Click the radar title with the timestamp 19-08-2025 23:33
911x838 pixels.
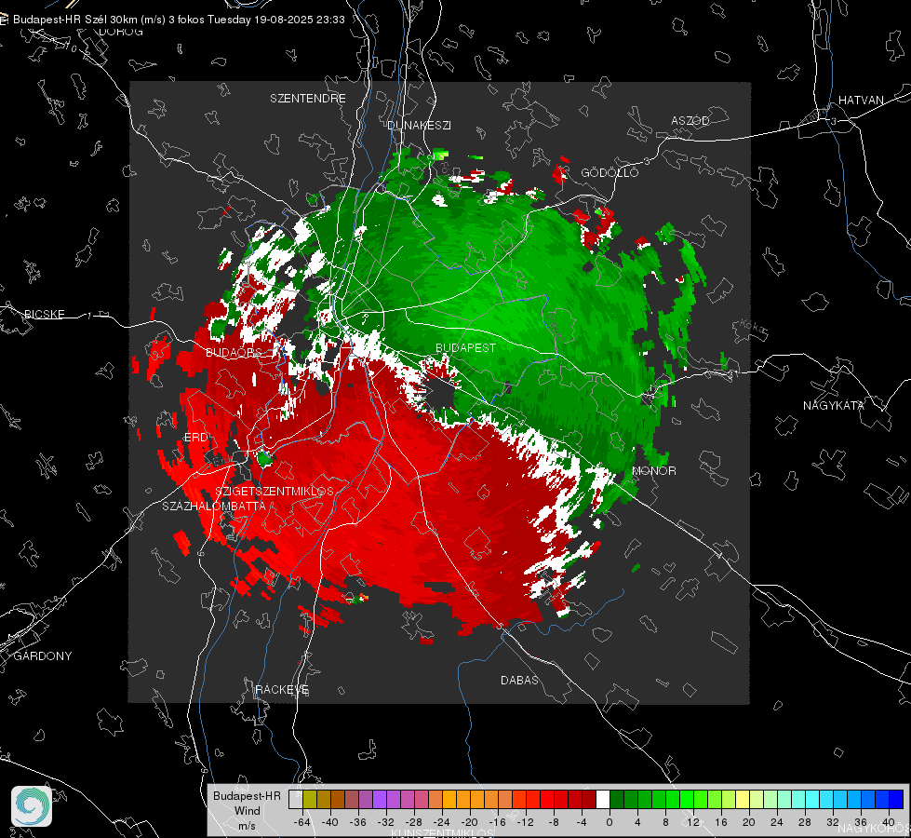click(x=179, y=20)
